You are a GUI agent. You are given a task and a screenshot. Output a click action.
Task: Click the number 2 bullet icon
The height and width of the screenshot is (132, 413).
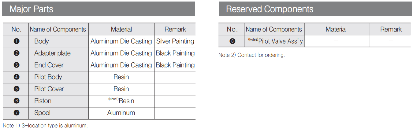(17, 53)
